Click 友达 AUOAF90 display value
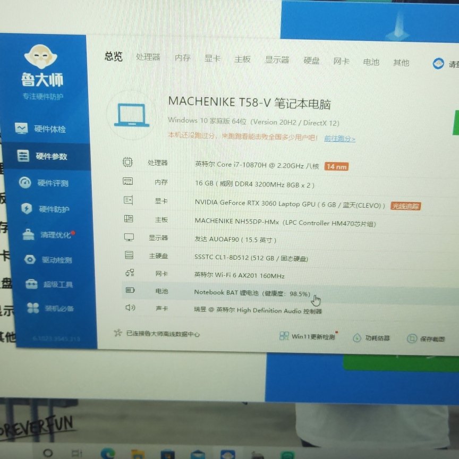459x459 pixels. click(x=235, y=239)
